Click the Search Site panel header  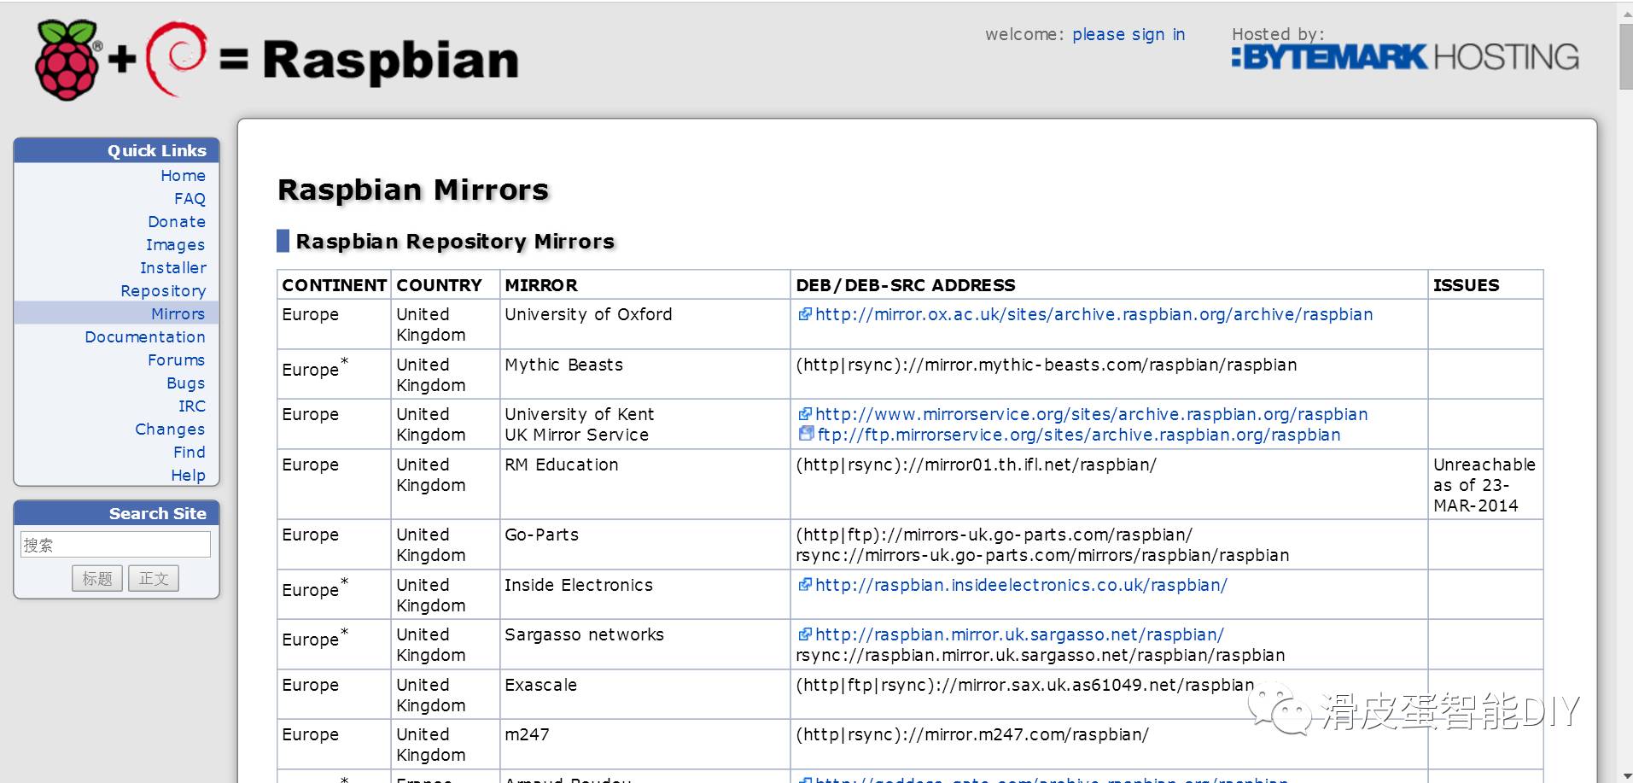coord(116,513)
